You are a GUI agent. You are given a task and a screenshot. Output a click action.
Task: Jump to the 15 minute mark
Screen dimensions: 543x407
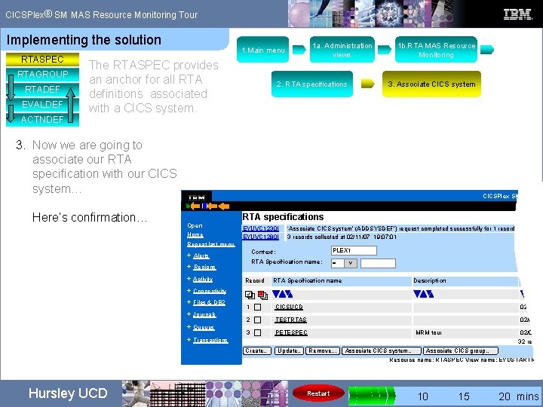point(464,396)
